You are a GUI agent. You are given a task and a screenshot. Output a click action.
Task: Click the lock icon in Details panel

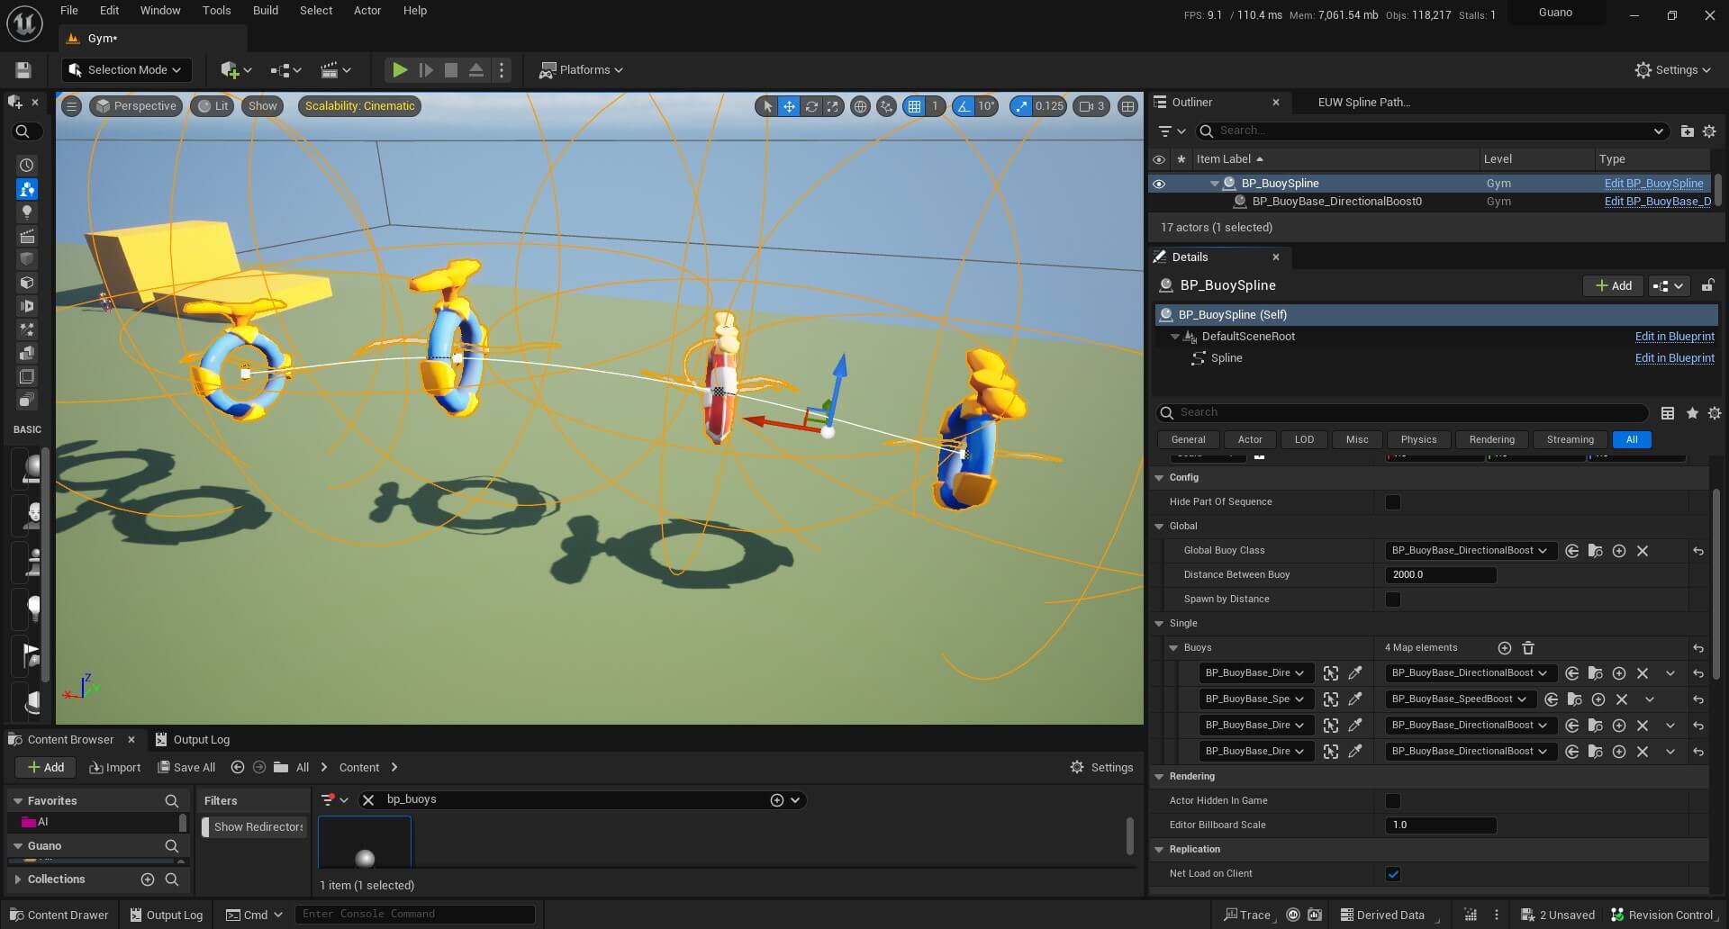[1707, 285]
